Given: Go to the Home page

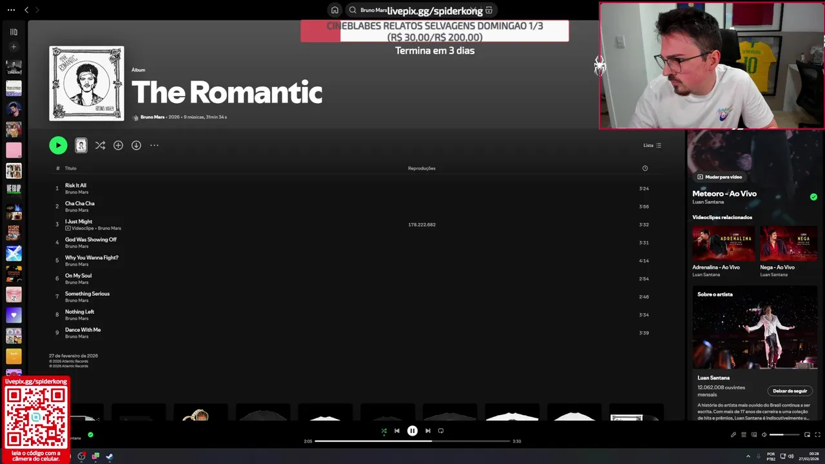Looking at the screenshot, I should 335,10.
